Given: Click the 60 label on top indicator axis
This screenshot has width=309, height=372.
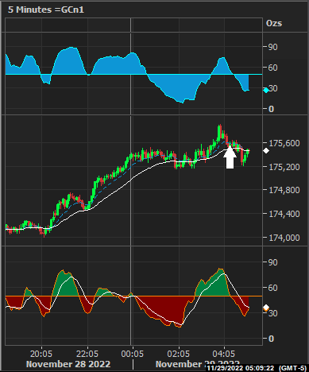Looking at the screenshot, I should click(273, 68).
